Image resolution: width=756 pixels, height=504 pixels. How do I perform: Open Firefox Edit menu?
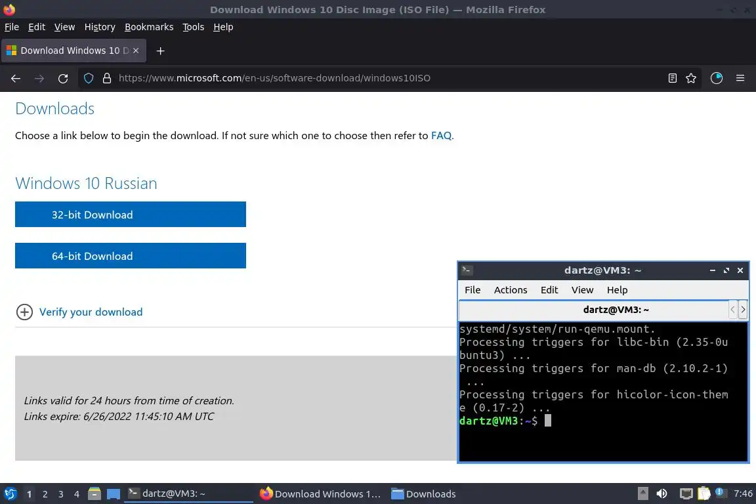click(37, 27)
